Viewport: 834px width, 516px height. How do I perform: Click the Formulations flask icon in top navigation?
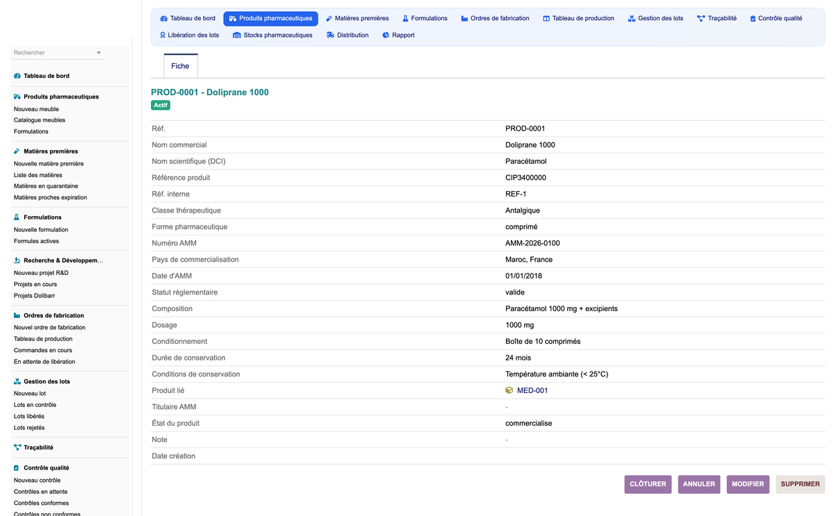(405, 19)
